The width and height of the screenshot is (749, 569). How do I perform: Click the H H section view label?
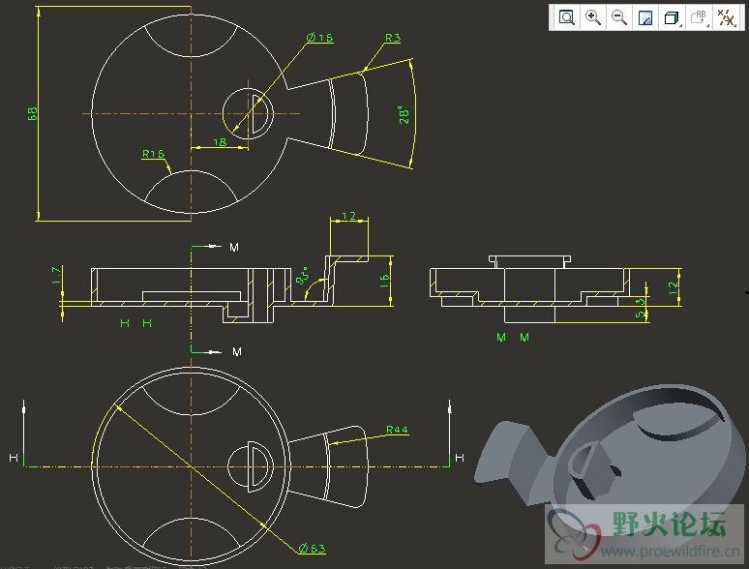(135, 323)
